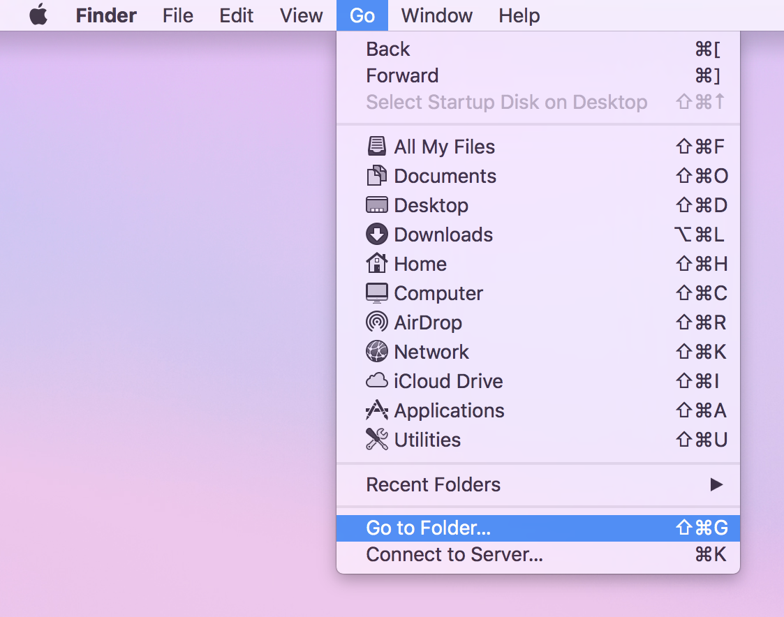Open the Apple menu
Screen dimensions: 784x617
[x=38, y=15]
